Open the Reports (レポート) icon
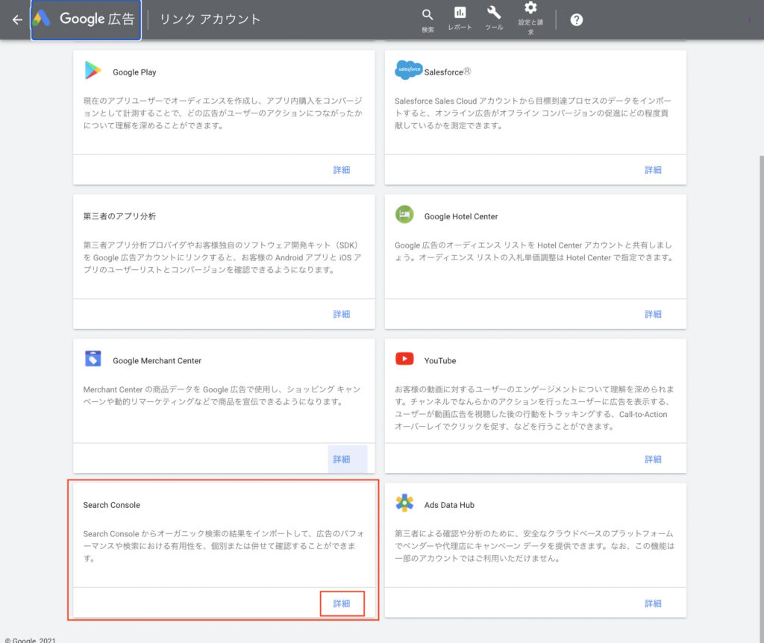The width and height of the screenshot is (764, 643). (460, 17)
